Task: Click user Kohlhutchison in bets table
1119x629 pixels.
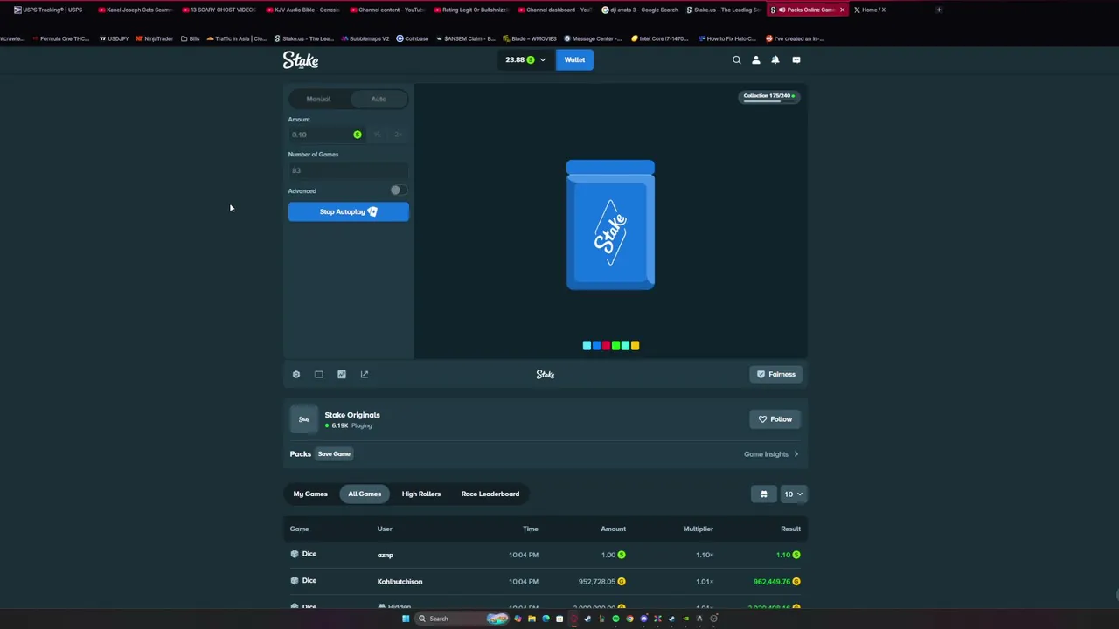Action: tap(400, 582)
